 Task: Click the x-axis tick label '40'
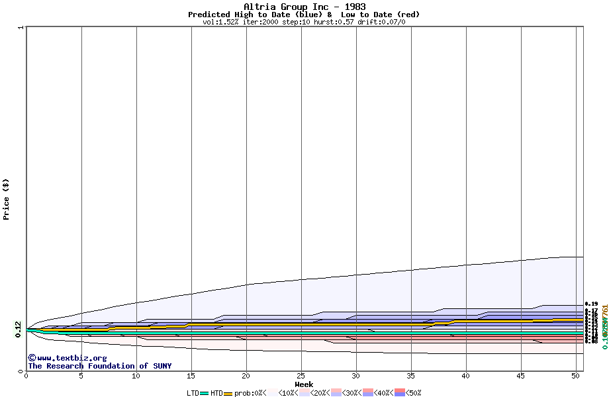pos(465,376)
